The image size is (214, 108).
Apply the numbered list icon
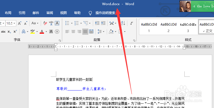click(77, 23)
